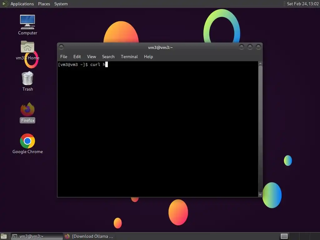Open the Computer desktop icon
Viewport: 320px width, 240px height.
coord(27,24)
